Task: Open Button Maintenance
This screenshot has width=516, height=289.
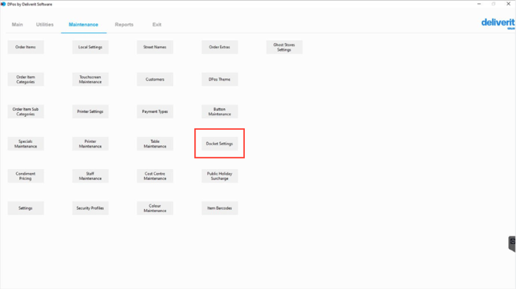Action: click(x=219, y=111)
